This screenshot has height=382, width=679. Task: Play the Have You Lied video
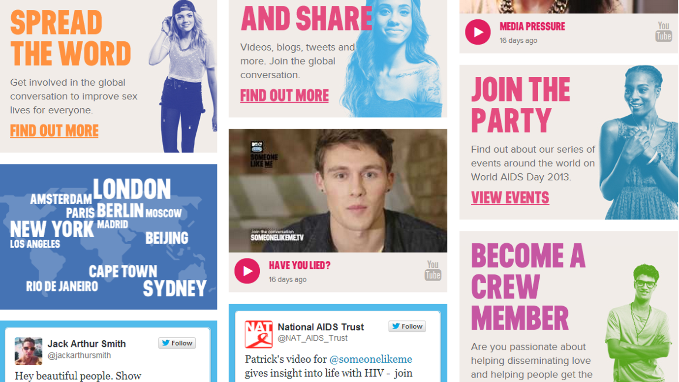tap(247, 271)
